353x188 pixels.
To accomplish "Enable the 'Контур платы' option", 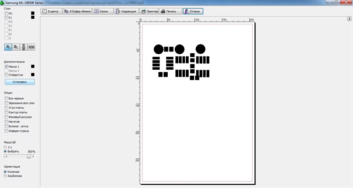I will pos(6,112).
